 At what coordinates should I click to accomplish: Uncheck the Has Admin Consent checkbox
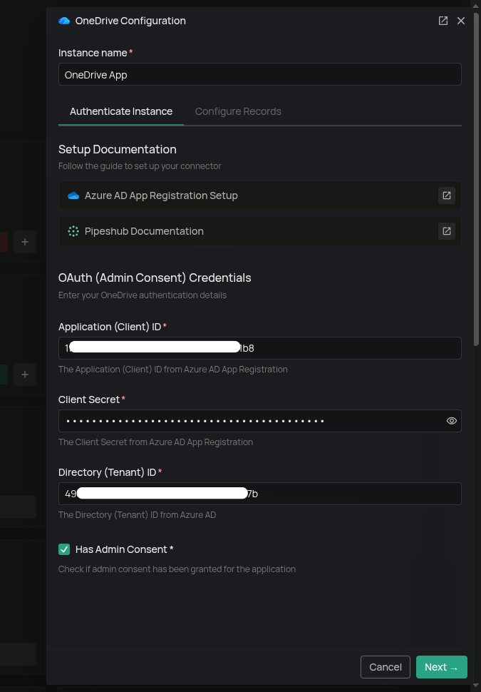pyautogui.click(x=64, y=549)
